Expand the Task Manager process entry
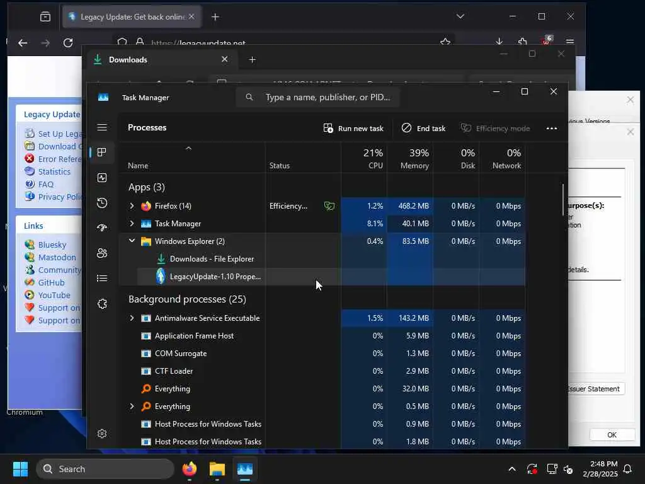Screen dimensions: 645x484 132,224
